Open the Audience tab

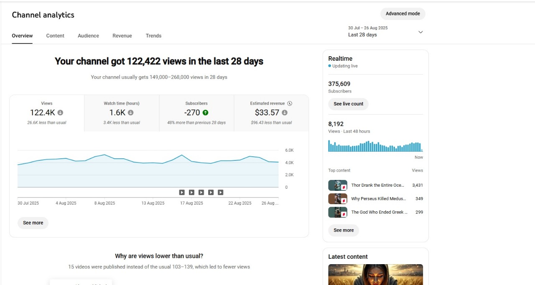point(88,36)
